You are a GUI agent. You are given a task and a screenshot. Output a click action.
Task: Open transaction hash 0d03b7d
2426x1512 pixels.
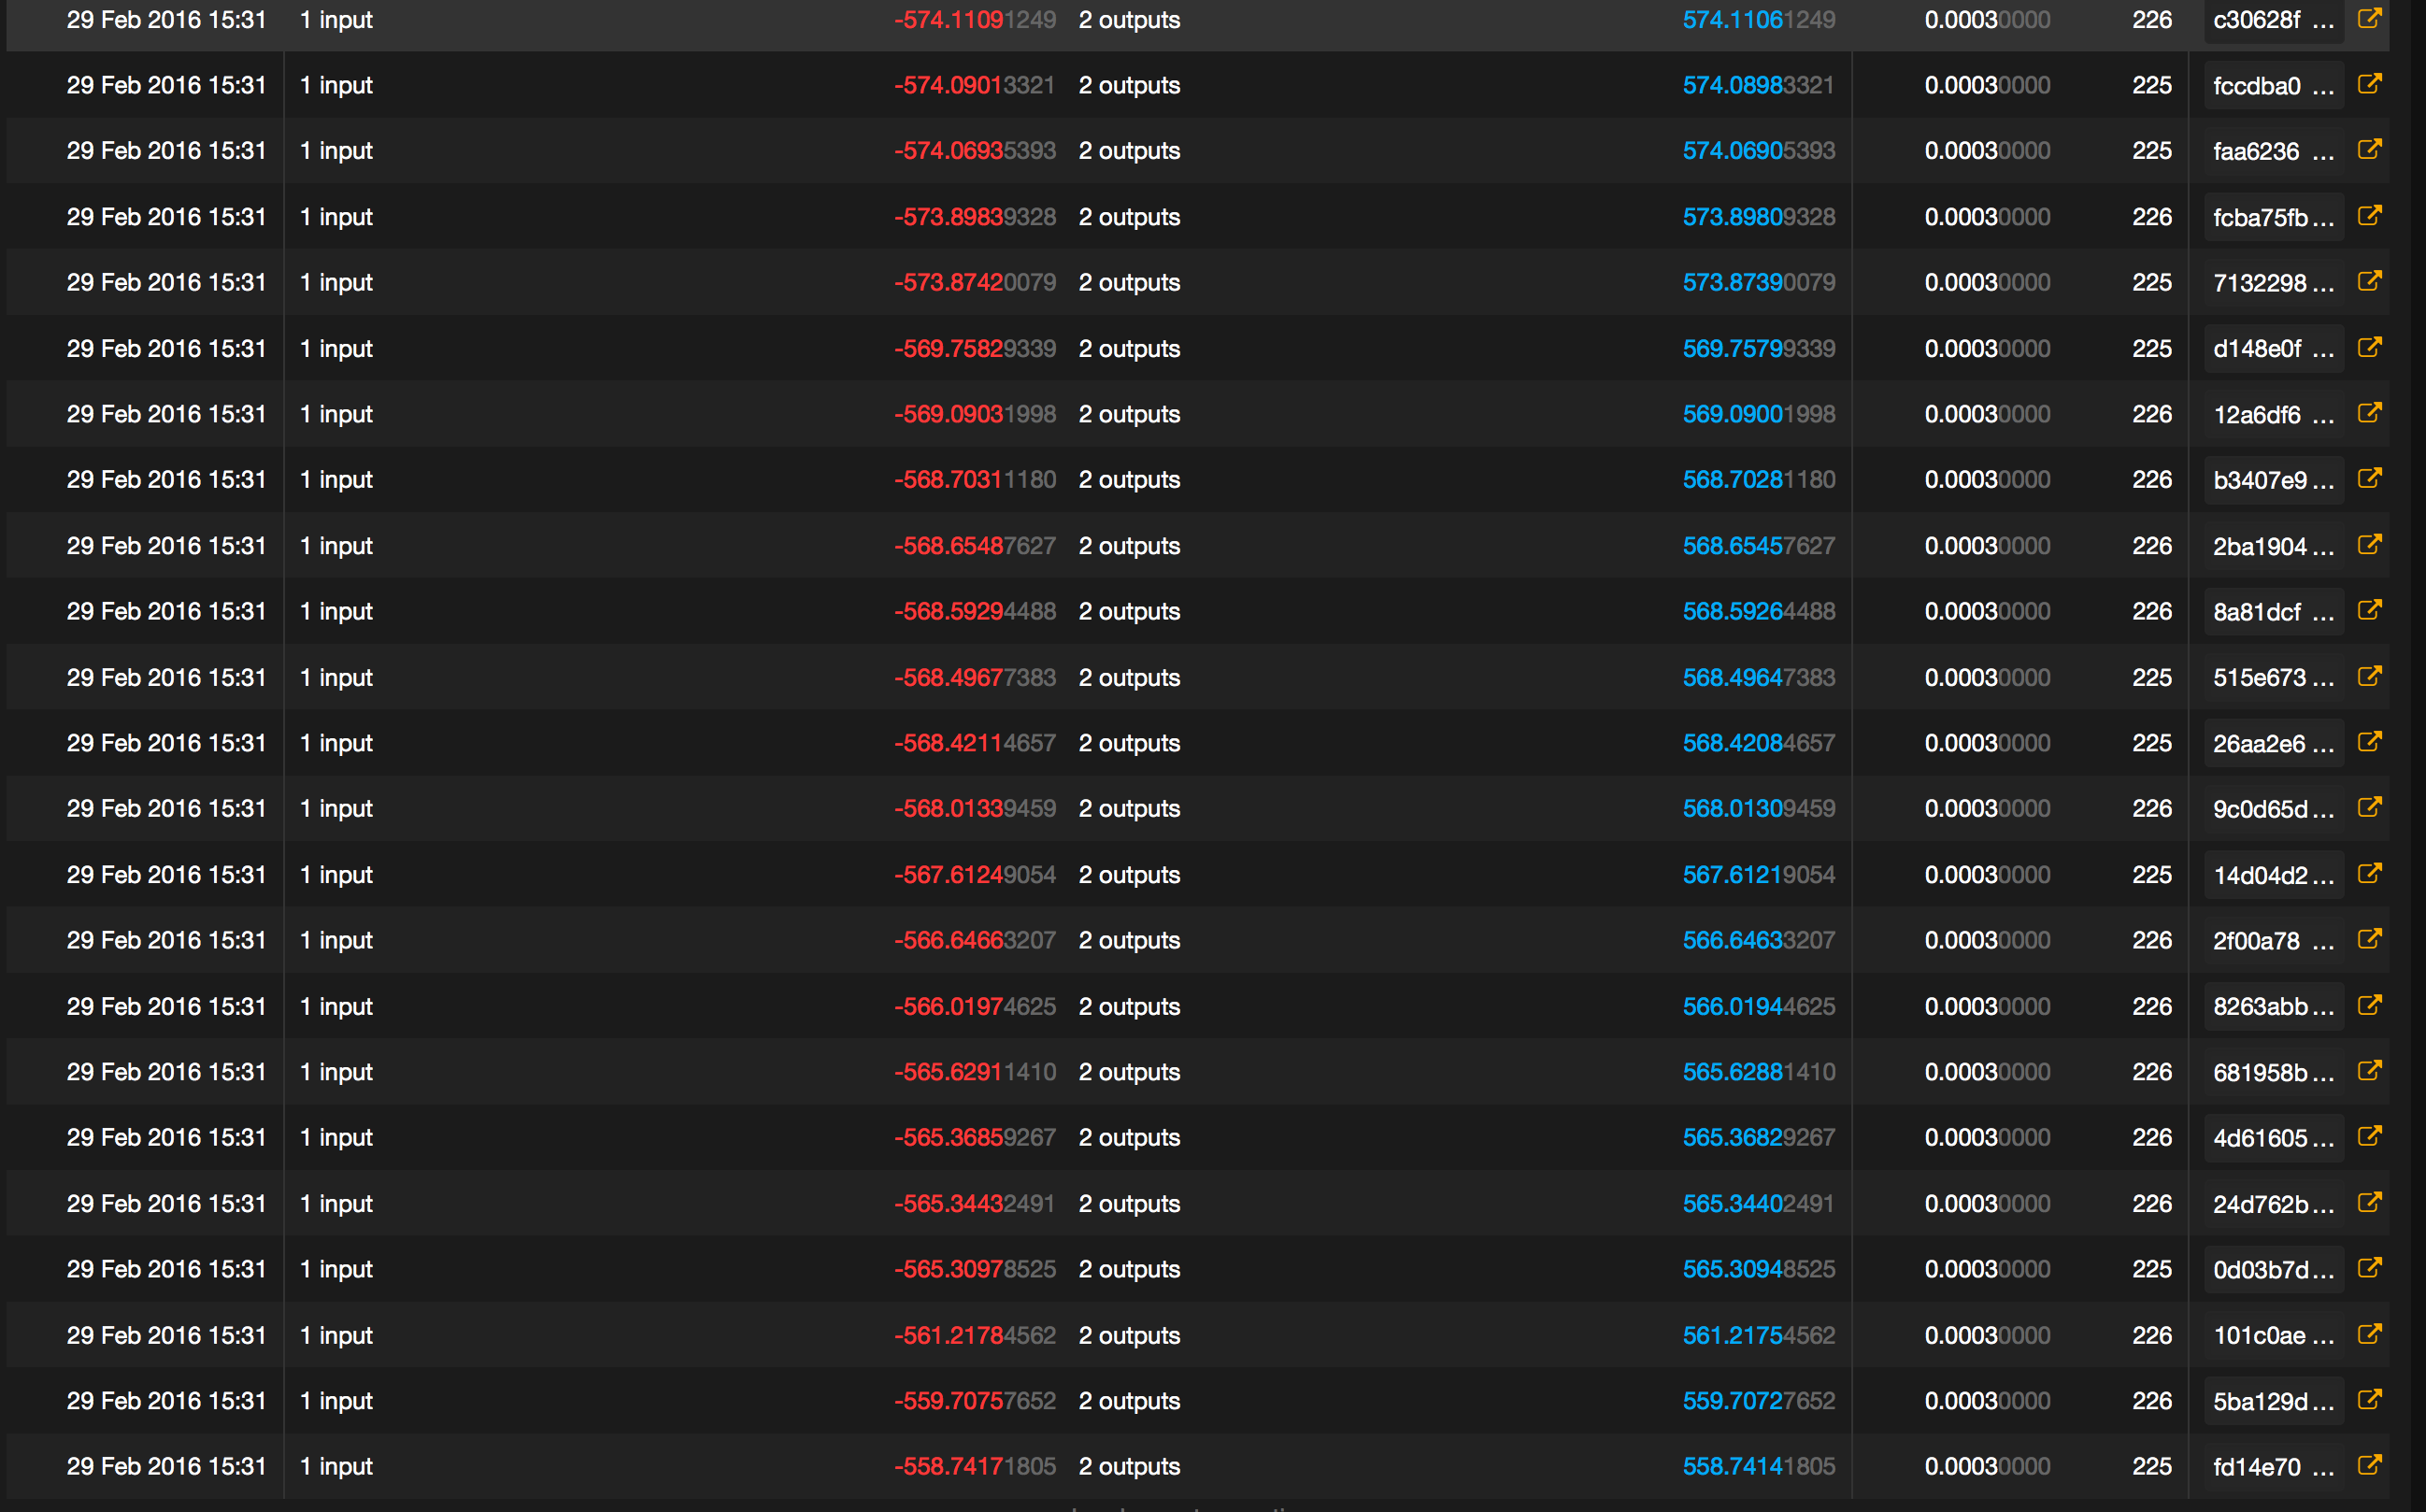pos(2272,1269)
